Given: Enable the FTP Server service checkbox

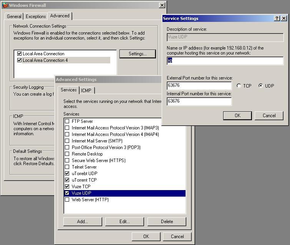Looking at the screenshot, I should coord(67,121).
